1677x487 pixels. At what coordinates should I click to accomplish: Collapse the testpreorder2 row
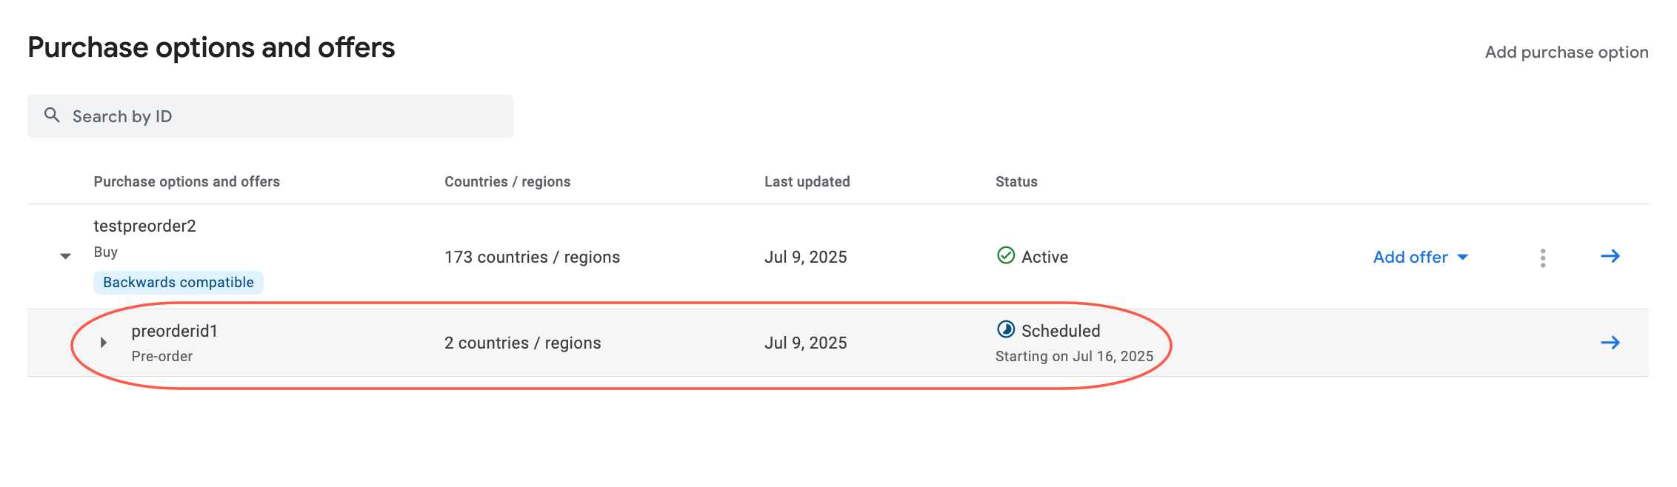[x=65, y=256]
